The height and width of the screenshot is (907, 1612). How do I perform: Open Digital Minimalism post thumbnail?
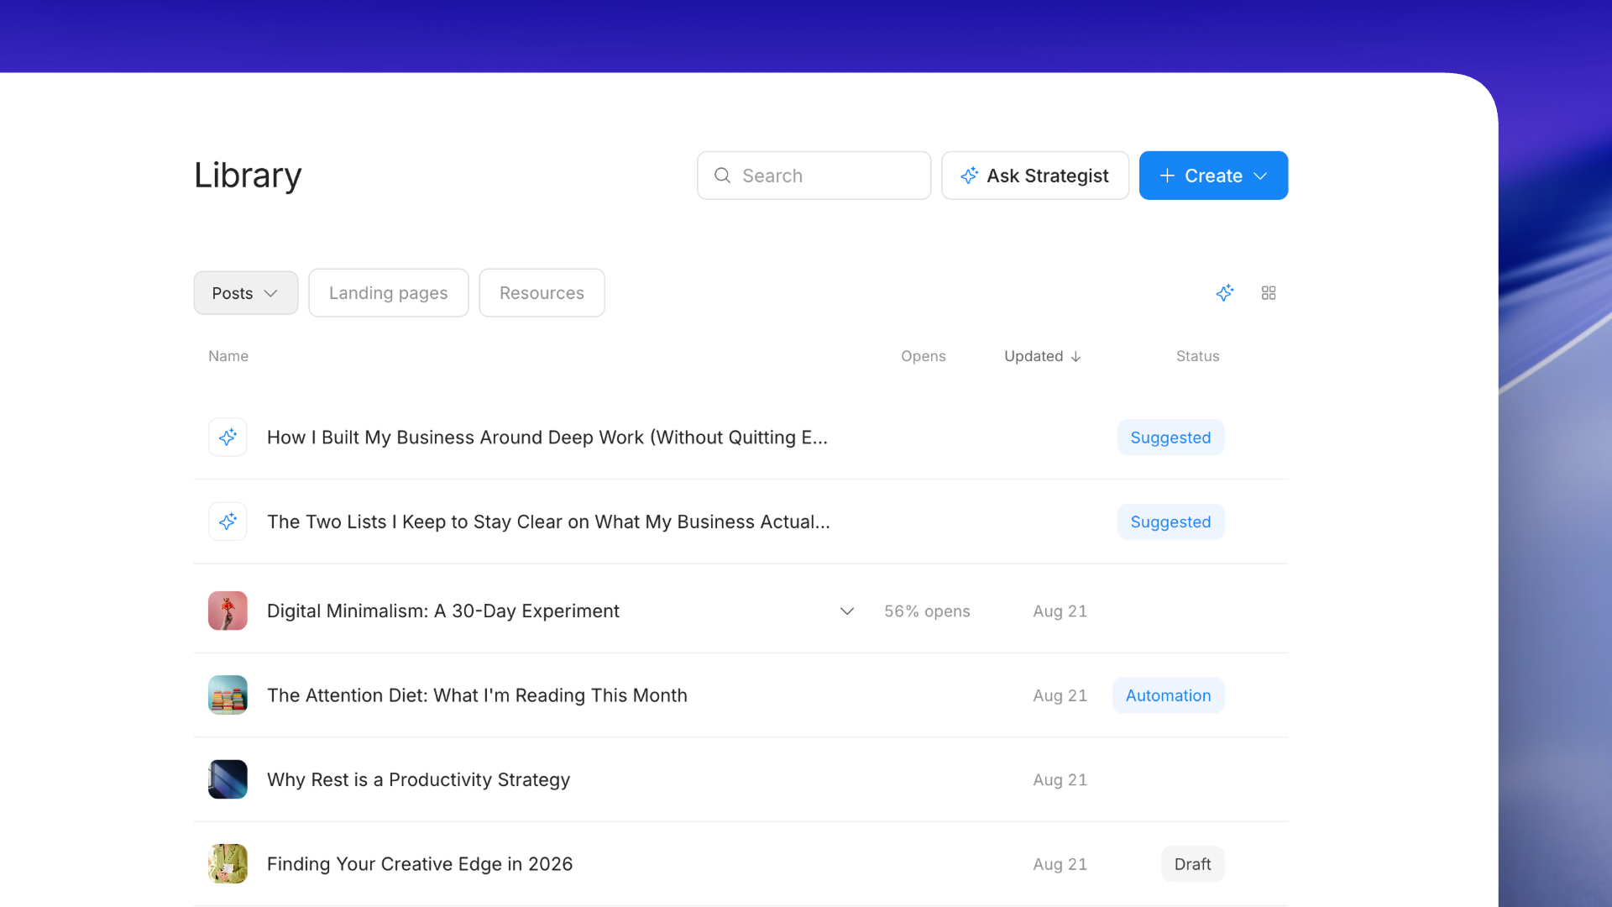tap(228, 611)
